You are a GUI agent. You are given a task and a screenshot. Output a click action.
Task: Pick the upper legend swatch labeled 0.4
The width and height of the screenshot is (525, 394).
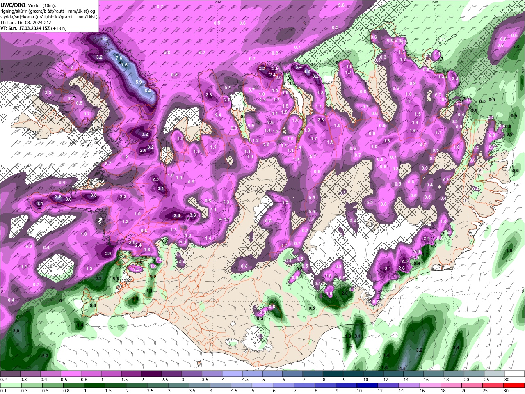pyautogui.click(x=50, y=374)
